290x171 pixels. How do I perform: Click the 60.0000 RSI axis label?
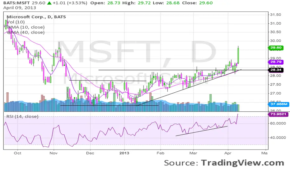click(278, 123)
